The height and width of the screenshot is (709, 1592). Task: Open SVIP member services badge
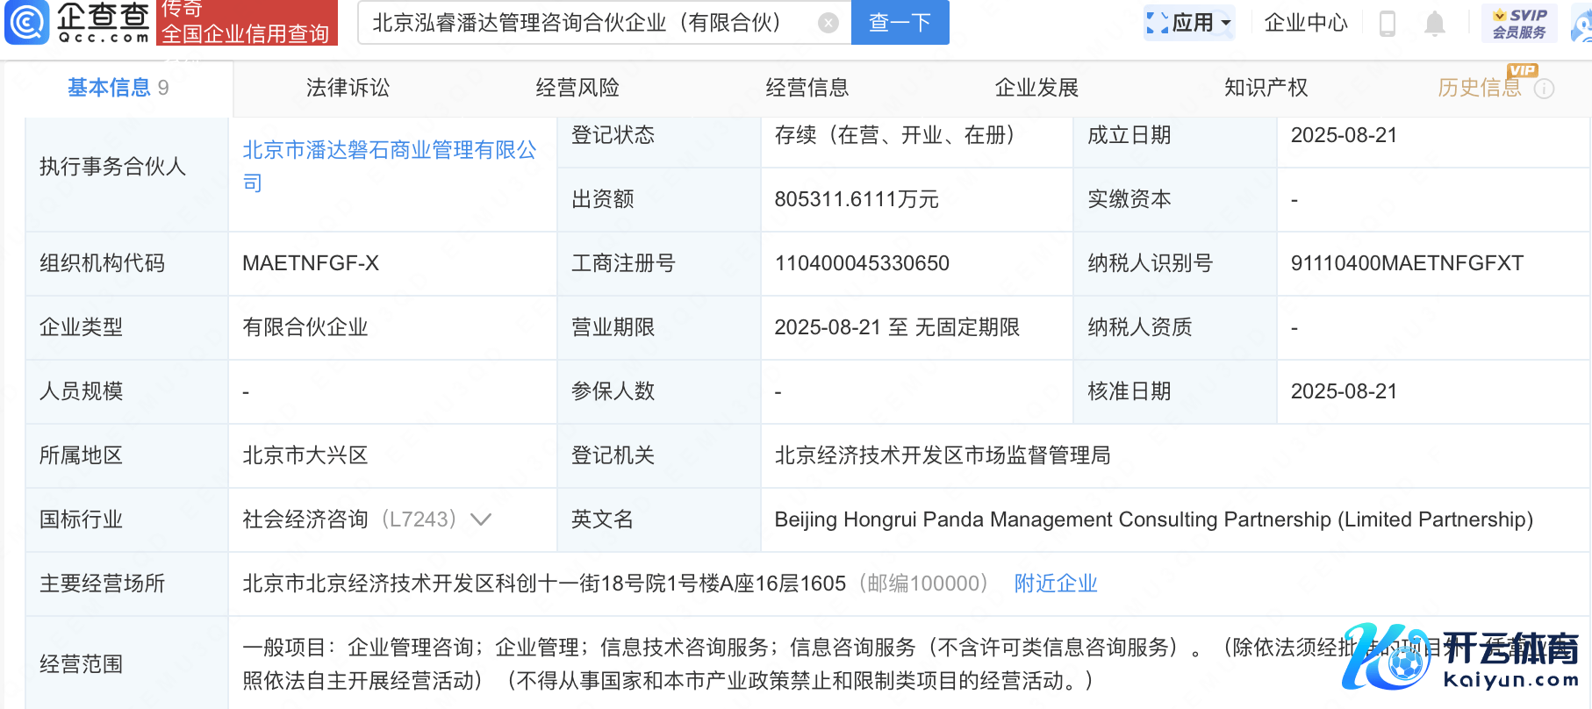coord(1519,23)
